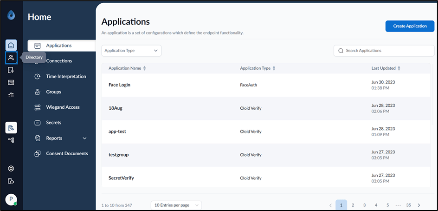Click the 02:06 PM time text
Screen dimensions: 438x211
point(380,112)
